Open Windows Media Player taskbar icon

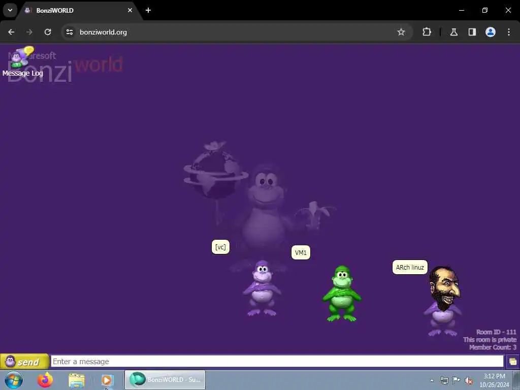(x=108, y=380)
